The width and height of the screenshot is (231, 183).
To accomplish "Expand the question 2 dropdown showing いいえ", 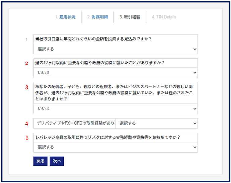I will pos(115,73).
